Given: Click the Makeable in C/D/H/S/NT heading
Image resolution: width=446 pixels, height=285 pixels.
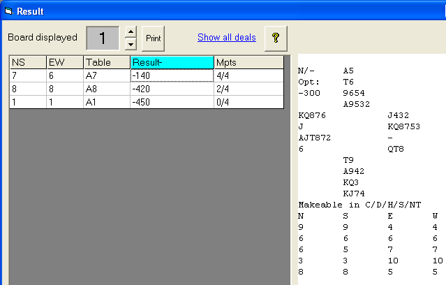Looking at the screenshot, I should click(x=360, y=205).
